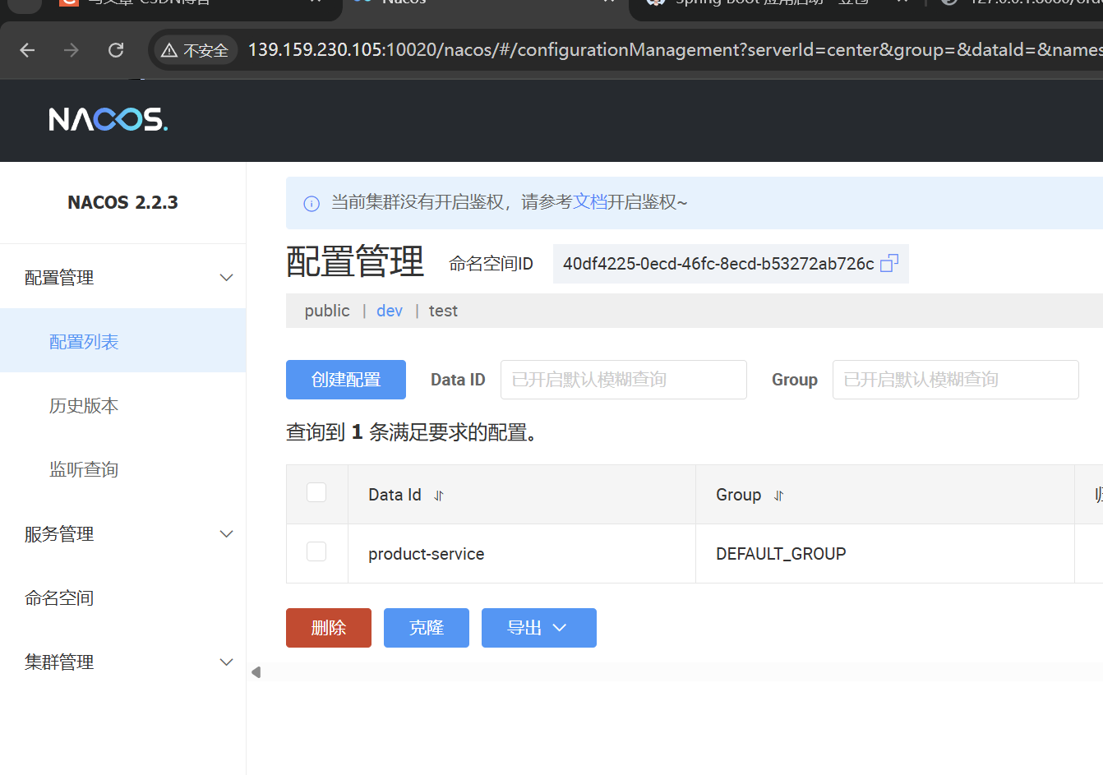Open the 导出 dropdown button
The height and width of the screenshot is (775, 1103).
(x=539, y=628)
